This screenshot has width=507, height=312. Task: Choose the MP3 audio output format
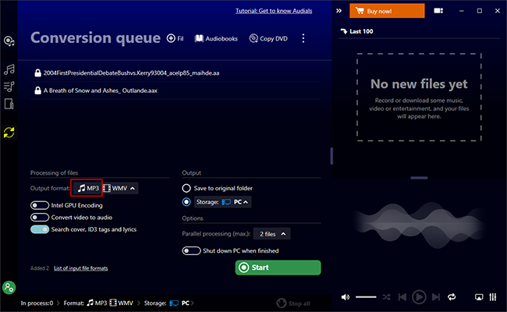click(88, 188)
